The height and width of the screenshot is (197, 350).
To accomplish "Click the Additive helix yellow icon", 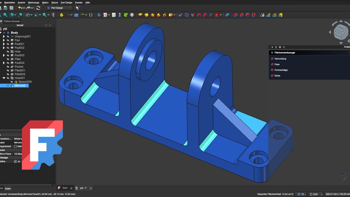I will coord(164,15).
